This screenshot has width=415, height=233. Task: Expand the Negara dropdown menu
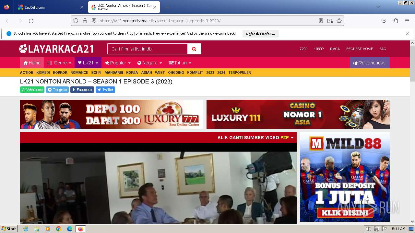coord(149,63)
